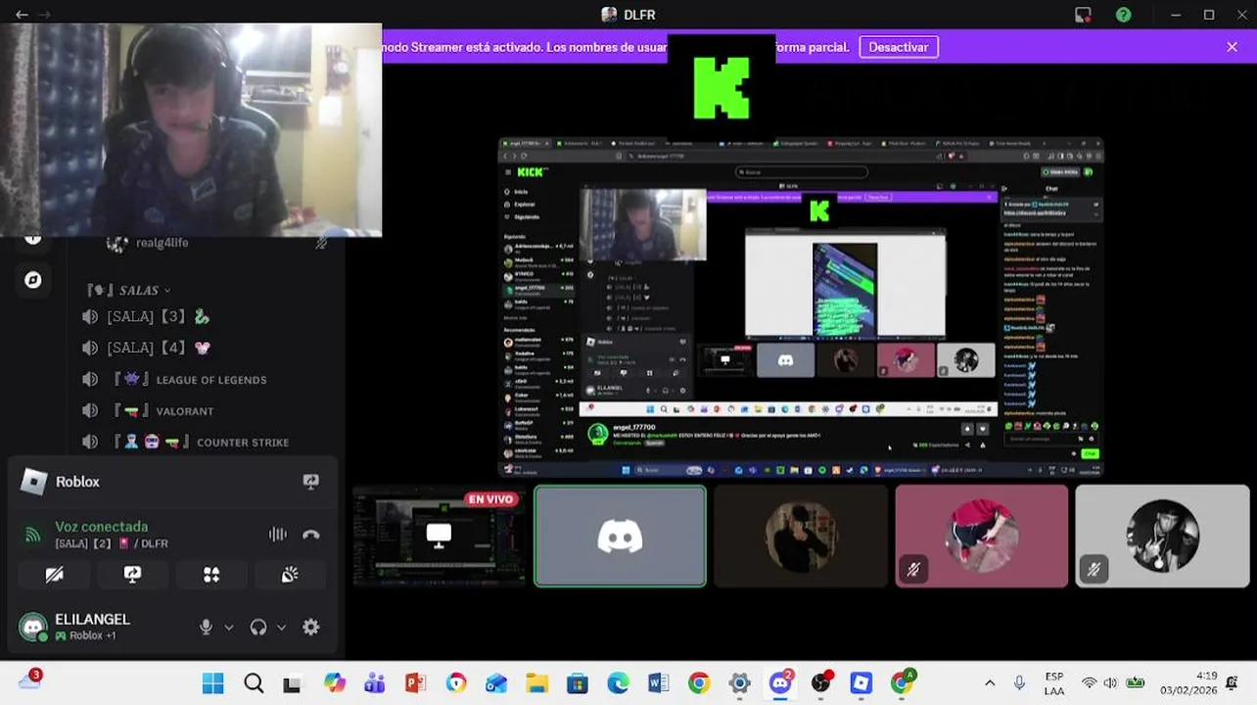Open the notifications bell in the system tray
This screenshot has height=705, width=1257.
[x=1233, y=683]
